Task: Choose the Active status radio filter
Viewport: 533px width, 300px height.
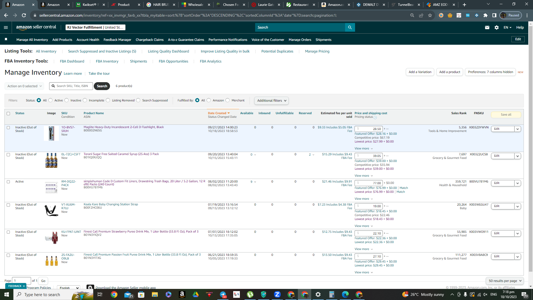Action: [x=51, y=100]
